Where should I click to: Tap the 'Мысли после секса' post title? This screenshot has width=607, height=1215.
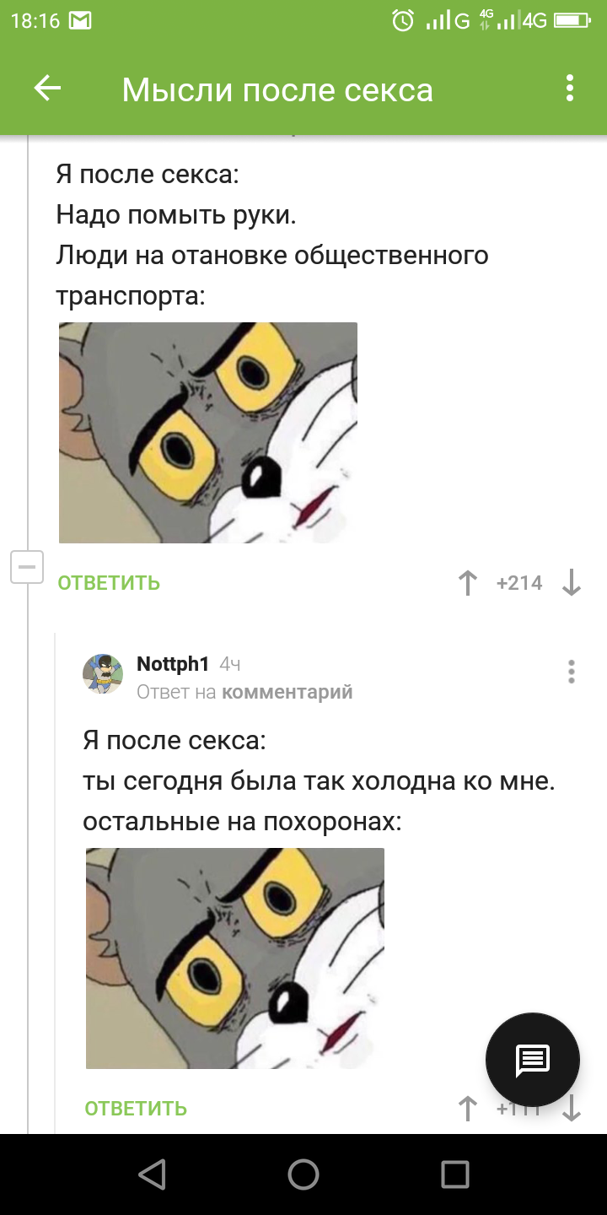tap(277, 89)
